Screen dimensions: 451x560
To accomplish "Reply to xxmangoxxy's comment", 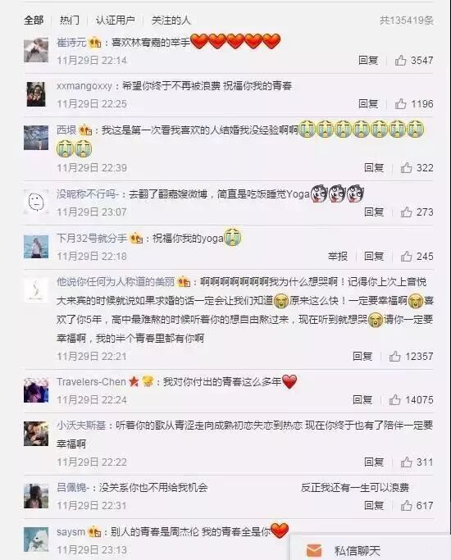I will point(368,104).
